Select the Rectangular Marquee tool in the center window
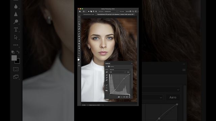 79,19
